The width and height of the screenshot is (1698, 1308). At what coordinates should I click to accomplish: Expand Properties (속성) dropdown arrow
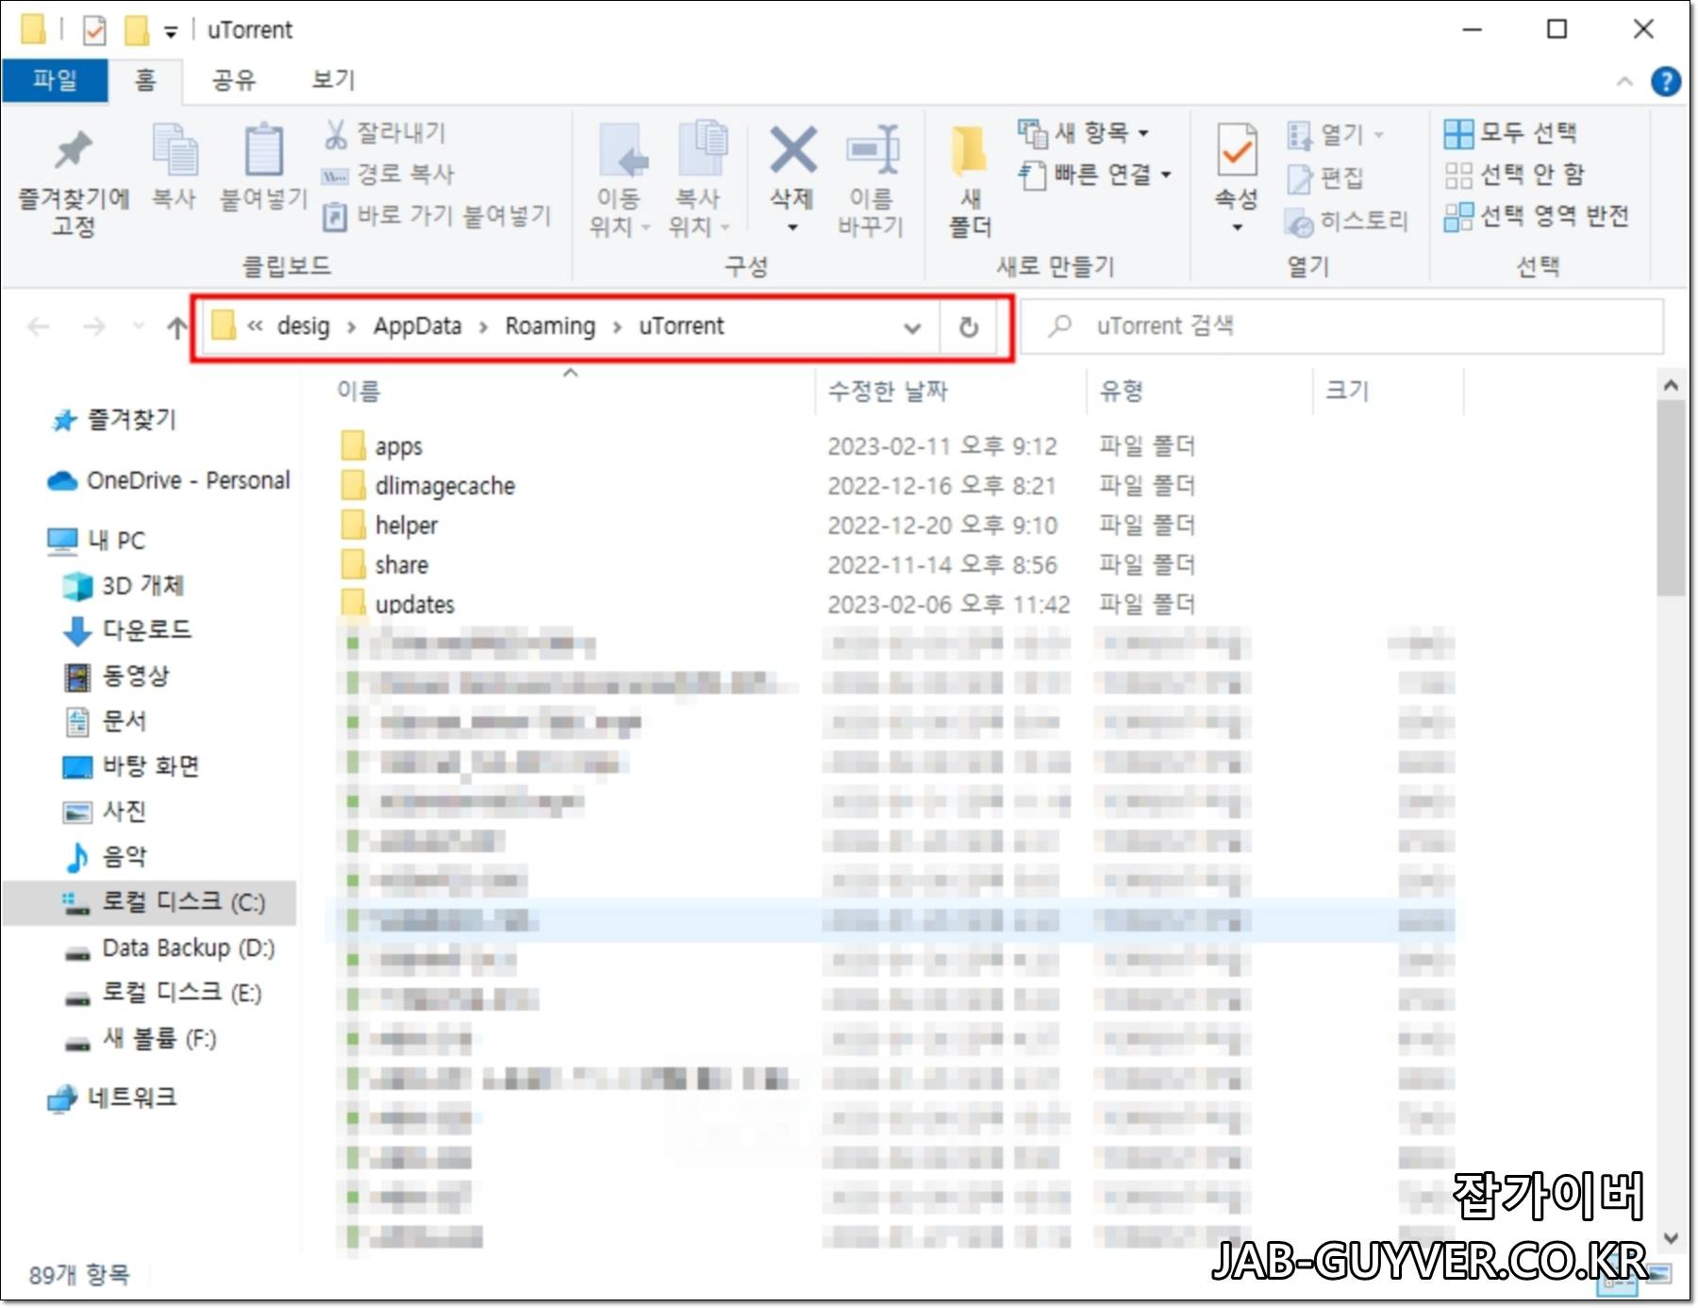pos(1237,227)
